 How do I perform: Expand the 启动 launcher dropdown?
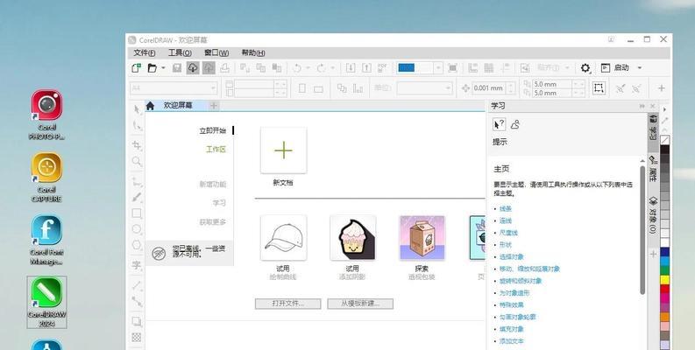pos(639,67)
